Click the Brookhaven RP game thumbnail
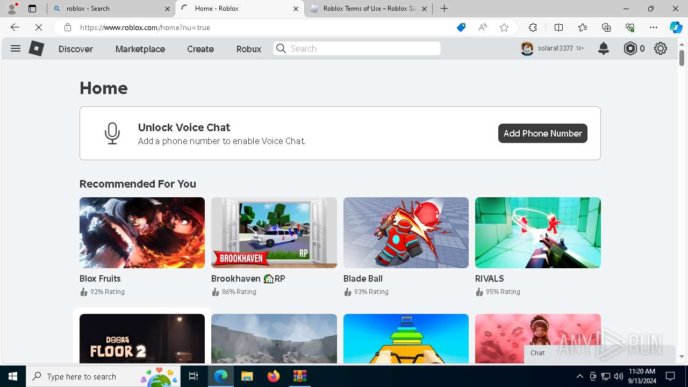688x387 pixels. pyautogui.click(x=274, y=233)
